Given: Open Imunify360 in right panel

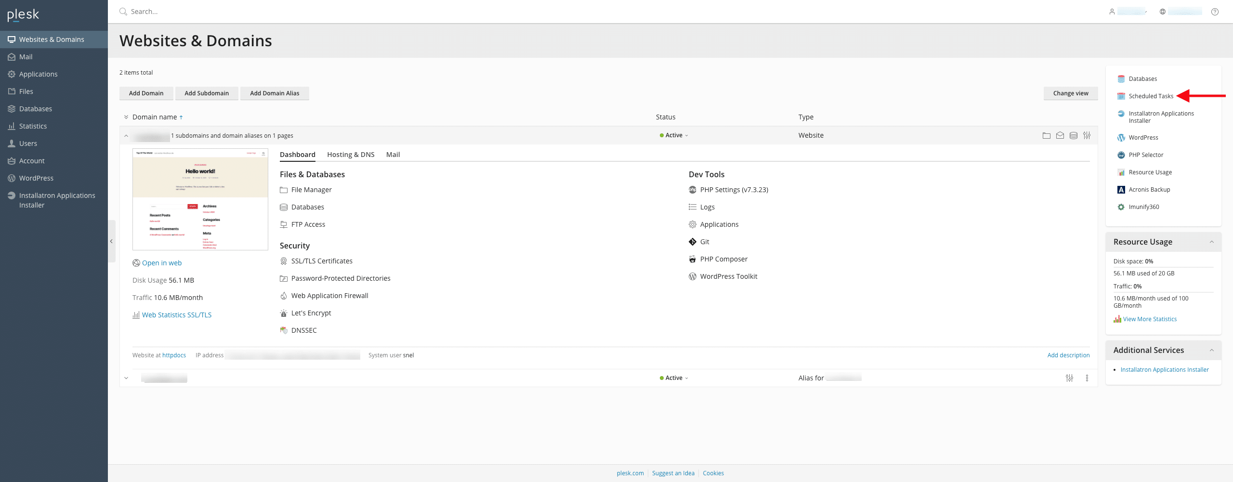Looking at the screenshot, I should [1139, 207].
